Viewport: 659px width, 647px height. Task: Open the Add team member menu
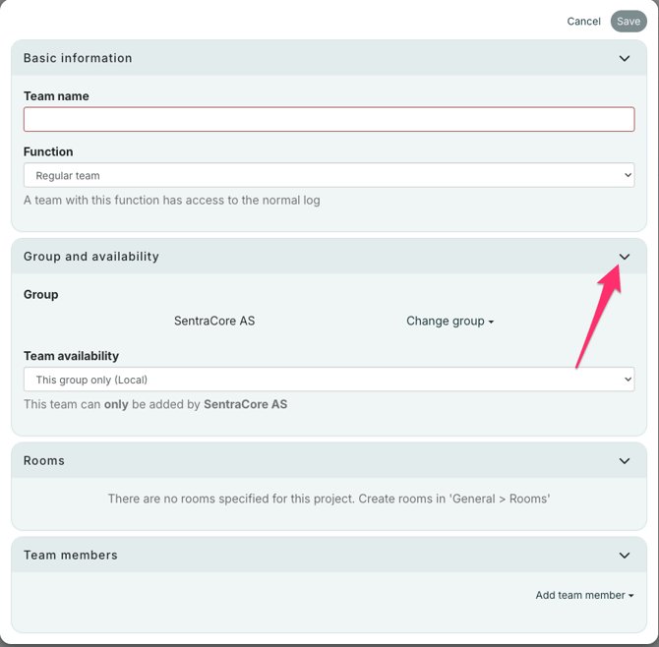point(584,596)
